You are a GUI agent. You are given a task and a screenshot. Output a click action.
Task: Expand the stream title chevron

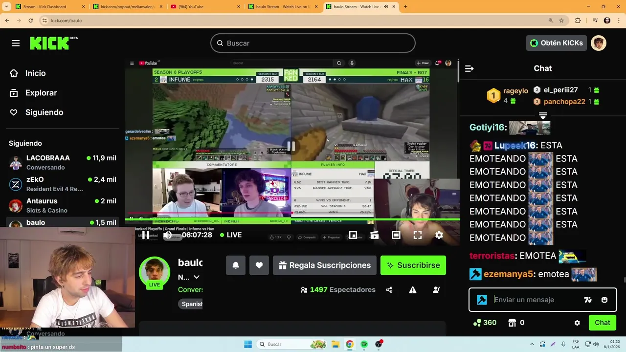pos(197,277)
